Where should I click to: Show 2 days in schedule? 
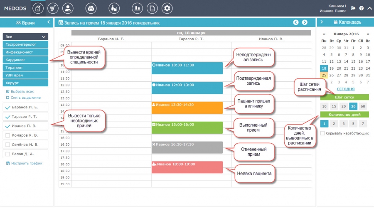(334, 124)
